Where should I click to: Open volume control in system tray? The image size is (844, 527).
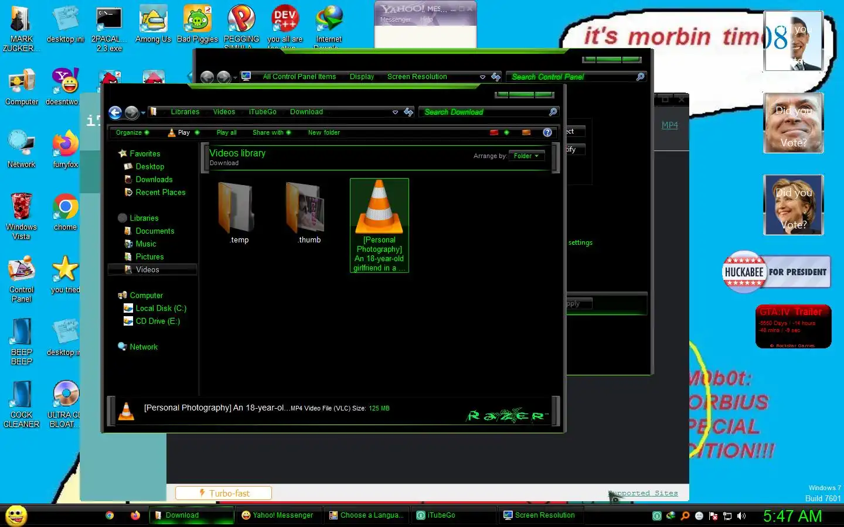click(x=741, y=516)
